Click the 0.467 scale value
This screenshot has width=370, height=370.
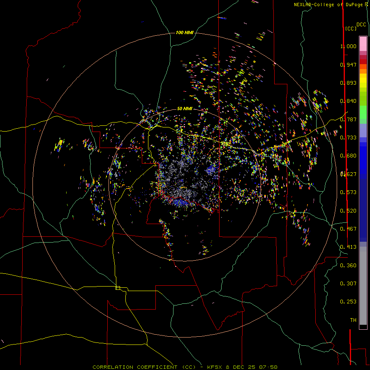(348, 229)
